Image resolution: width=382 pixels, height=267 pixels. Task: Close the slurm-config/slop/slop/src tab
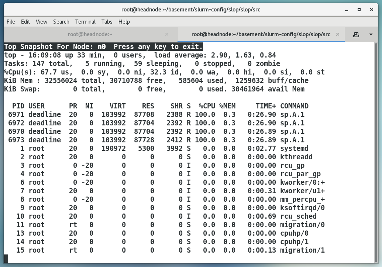pos(337,34)
